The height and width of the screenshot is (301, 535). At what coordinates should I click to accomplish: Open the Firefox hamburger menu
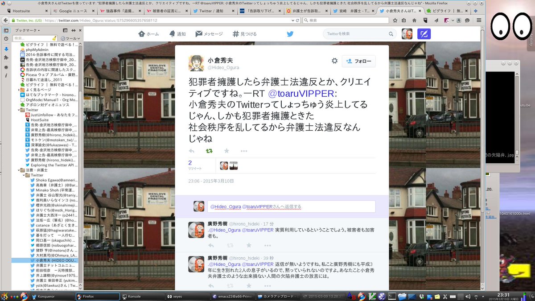click(478, 21)
